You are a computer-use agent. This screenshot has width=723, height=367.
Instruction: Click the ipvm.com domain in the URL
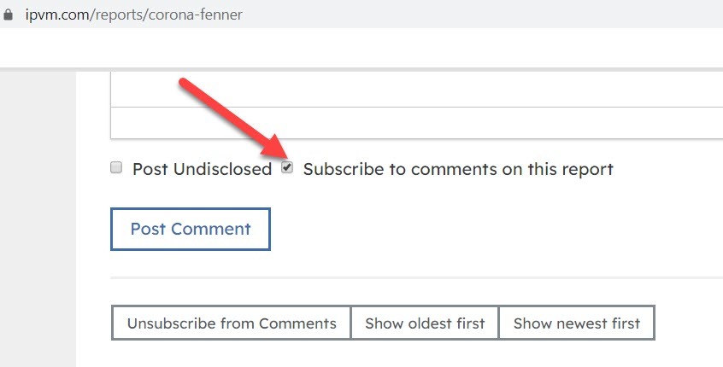click(x=57, y=15)
